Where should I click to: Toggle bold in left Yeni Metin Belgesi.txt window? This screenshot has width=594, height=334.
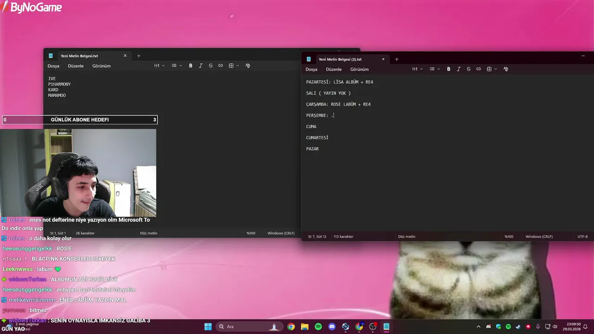coord(191,66)
